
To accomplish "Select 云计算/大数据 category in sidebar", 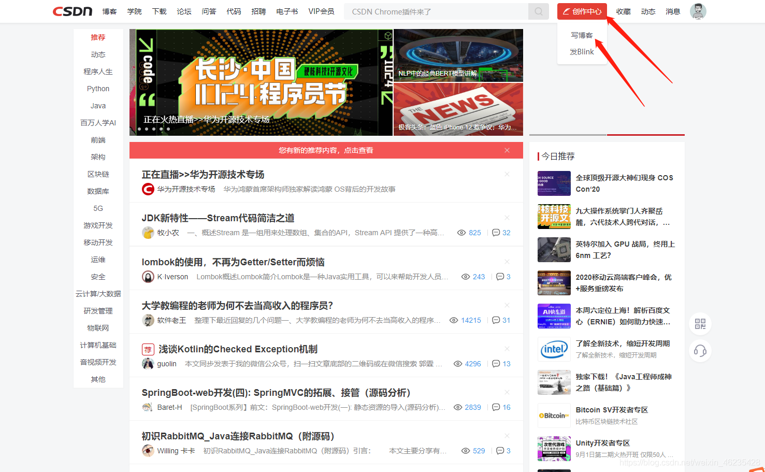I will point(98,294).
